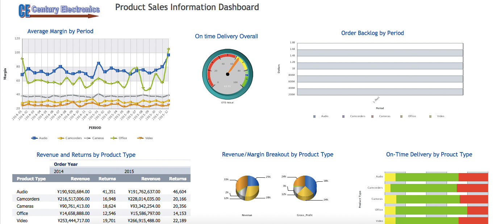This screenshot has width=497, height=224.
Task: Select Video legend marker in Average Margin chart
Action: [x=141, y=138]
